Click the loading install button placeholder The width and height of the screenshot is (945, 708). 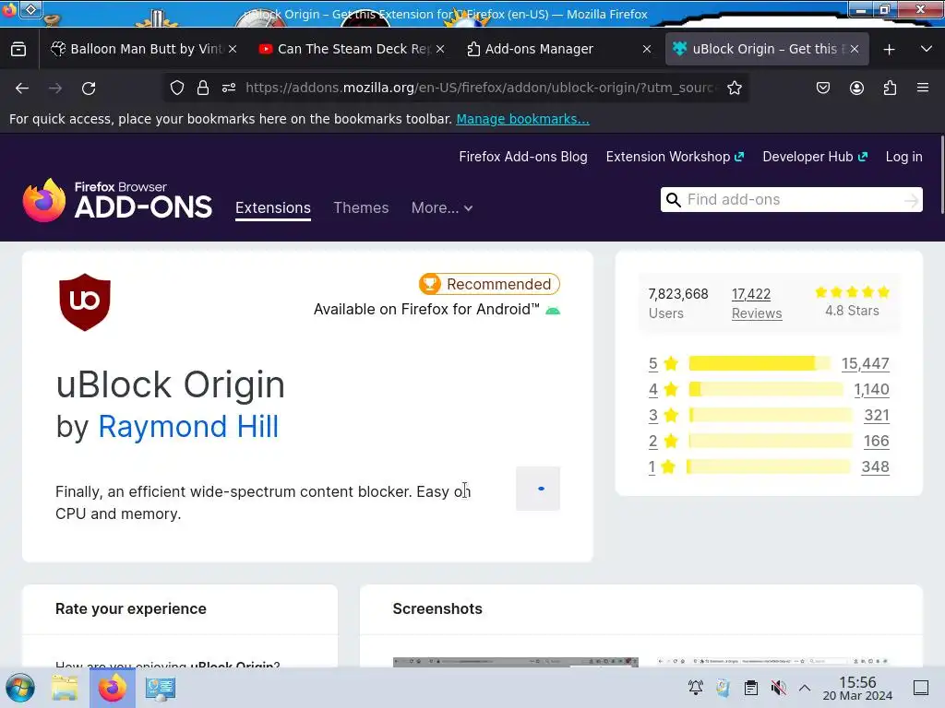[x=538, y=489]
